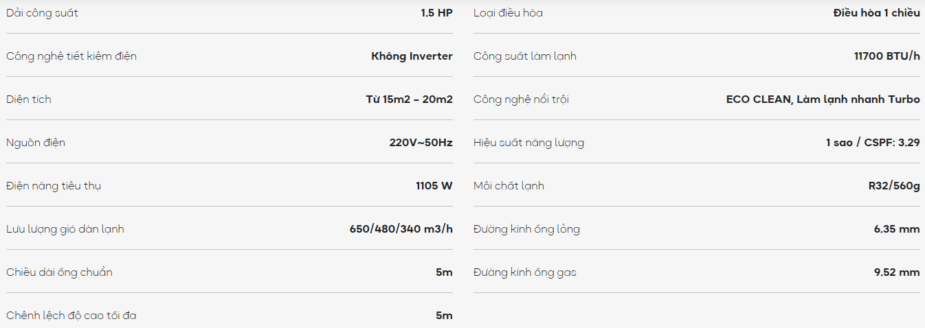
Task: Click the "Môi chất lạnh" label
Action: point(509,186)
